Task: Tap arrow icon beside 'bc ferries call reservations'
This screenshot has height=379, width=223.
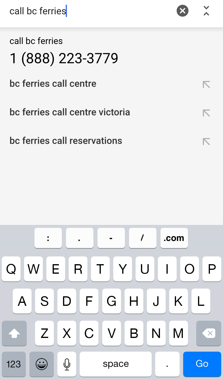Action: [206, 142]
